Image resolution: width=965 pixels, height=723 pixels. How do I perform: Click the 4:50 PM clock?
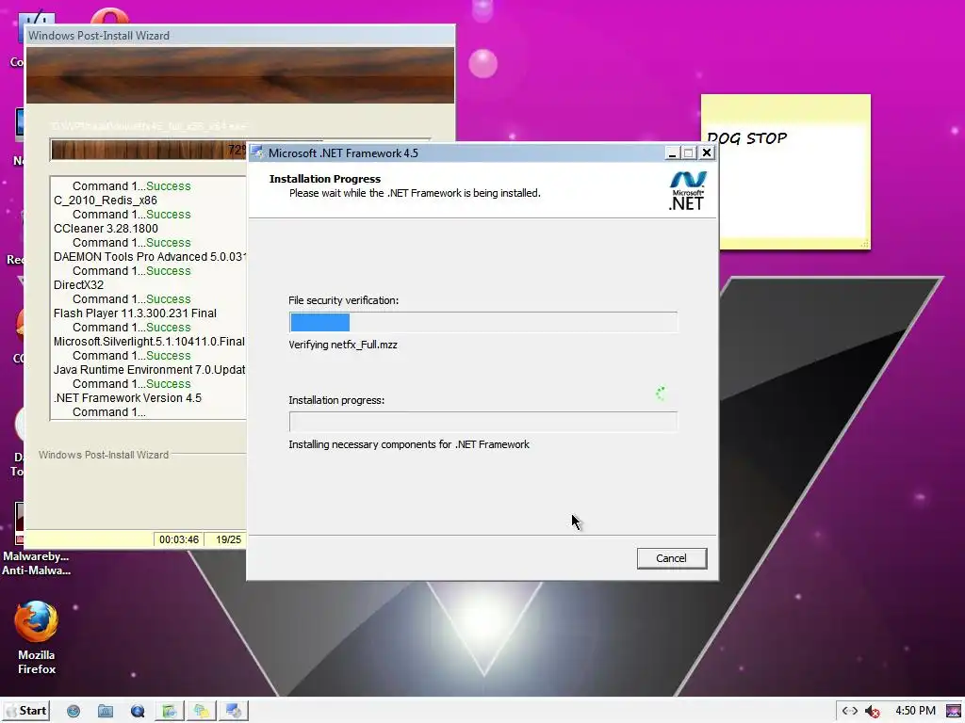coord(915,711)
